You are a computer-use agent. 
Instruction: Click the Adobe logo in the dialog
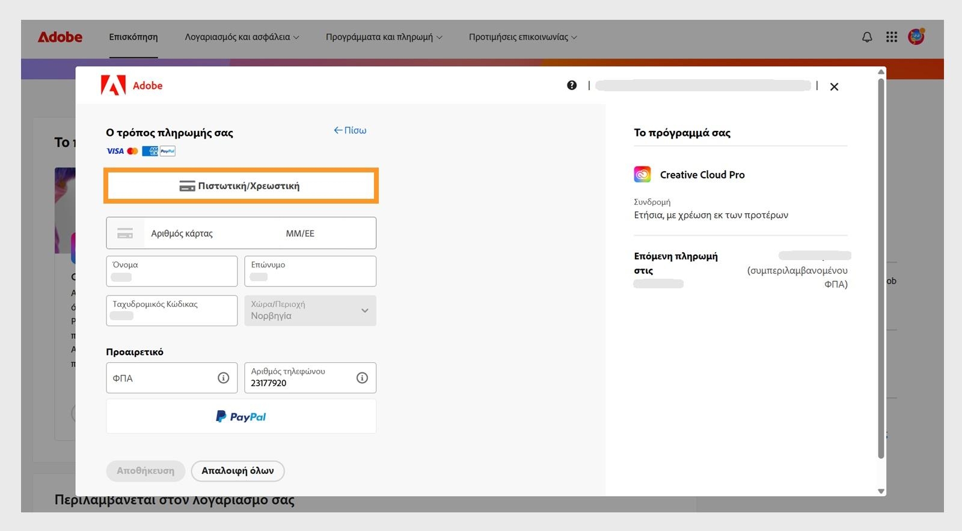pos(132,85)
